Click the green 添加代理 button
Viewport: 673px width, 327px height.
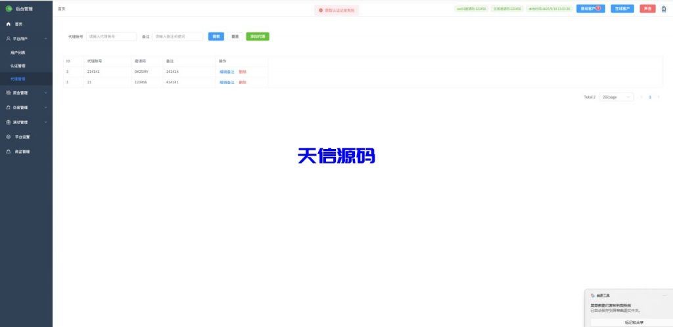[x=257, y=37]
